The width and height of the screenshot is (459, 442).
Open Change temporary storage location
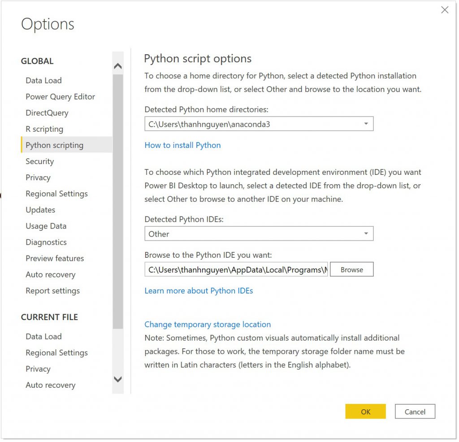point(207,324)
